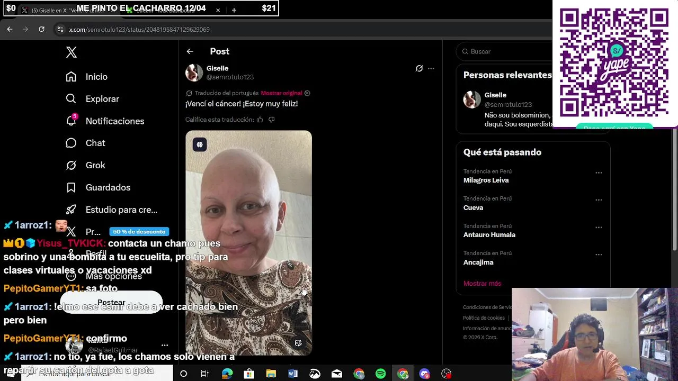Viewport: 678px width, 381px height.
Task: Click the Grok slash icon
Action: [x=71, y=165]
